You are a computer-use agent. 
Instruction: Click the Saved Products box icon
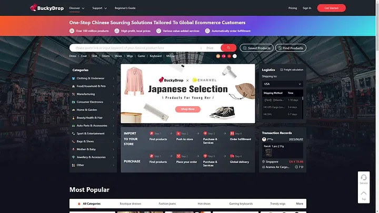click(x=245, y=48)
